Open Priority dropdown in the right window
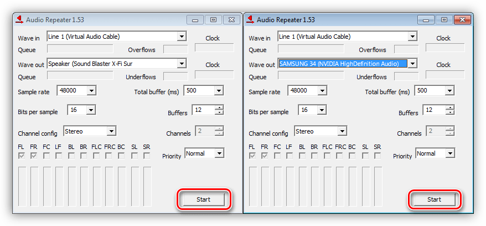Image resolution: width=486 pixels, height=226 pixels. tap(449, 153)
